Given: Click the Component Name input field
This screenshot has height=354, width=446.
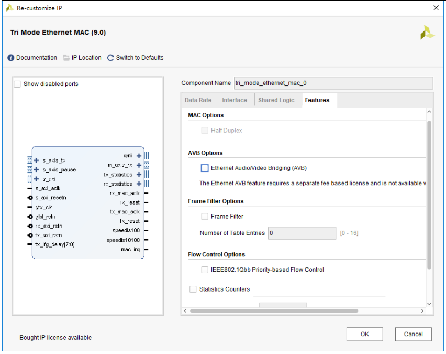Looking at the screenshot, I should pos(333,83).
